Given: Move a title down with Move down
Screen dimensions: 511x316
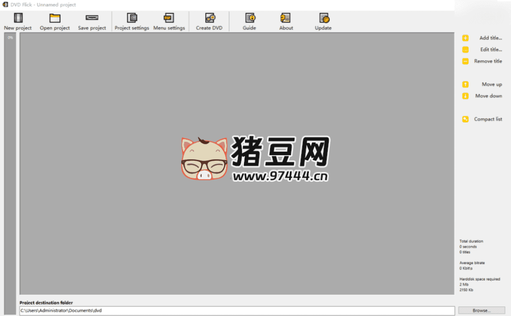Looking at the screenshot, I should [466, 96].
